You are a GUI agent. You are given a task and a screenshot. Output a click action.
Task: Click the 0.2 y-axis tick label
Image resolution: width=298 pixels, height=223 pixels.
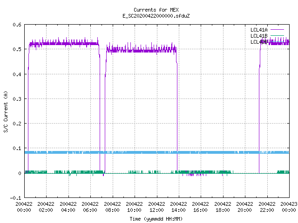click(x=17, y=124)
